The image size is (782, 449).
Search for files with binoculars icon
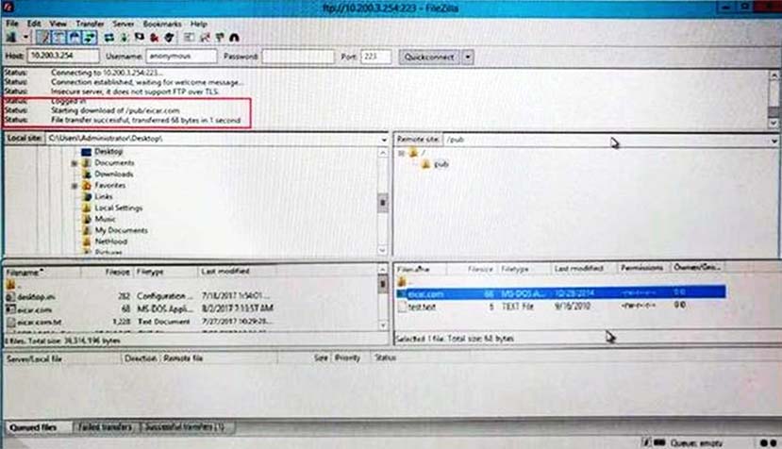click(234, 38)
